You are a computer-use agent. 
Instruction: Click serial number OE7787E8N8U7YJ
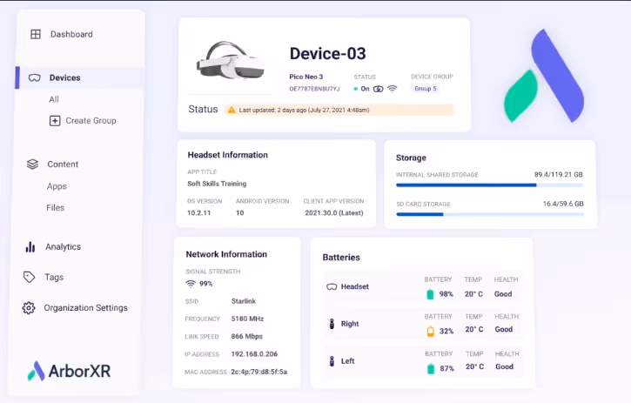[314, 89]
